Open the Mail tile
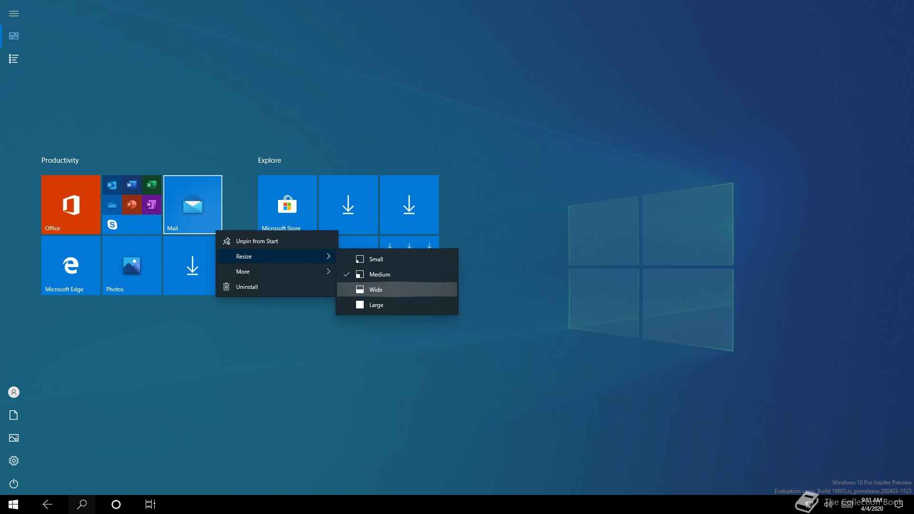The image size is (914, 514). point(193,205)
